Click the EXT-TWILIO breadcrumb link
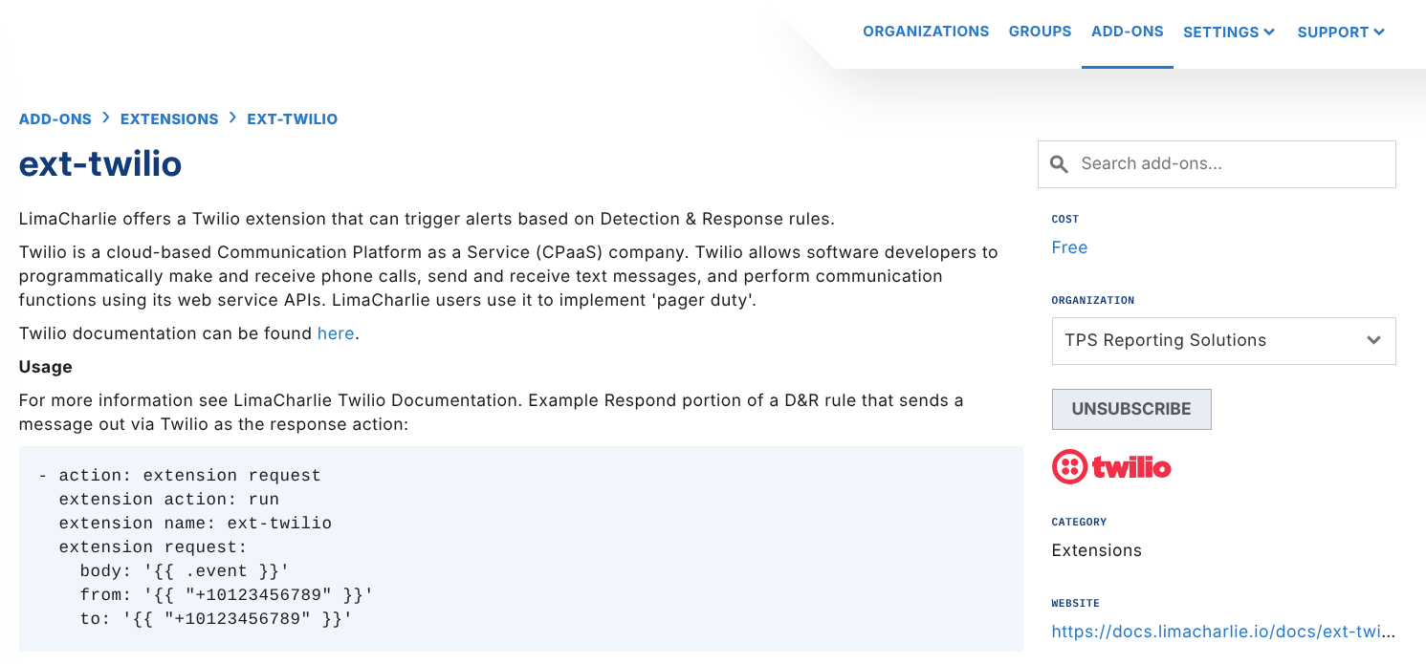 coord(292,119)
